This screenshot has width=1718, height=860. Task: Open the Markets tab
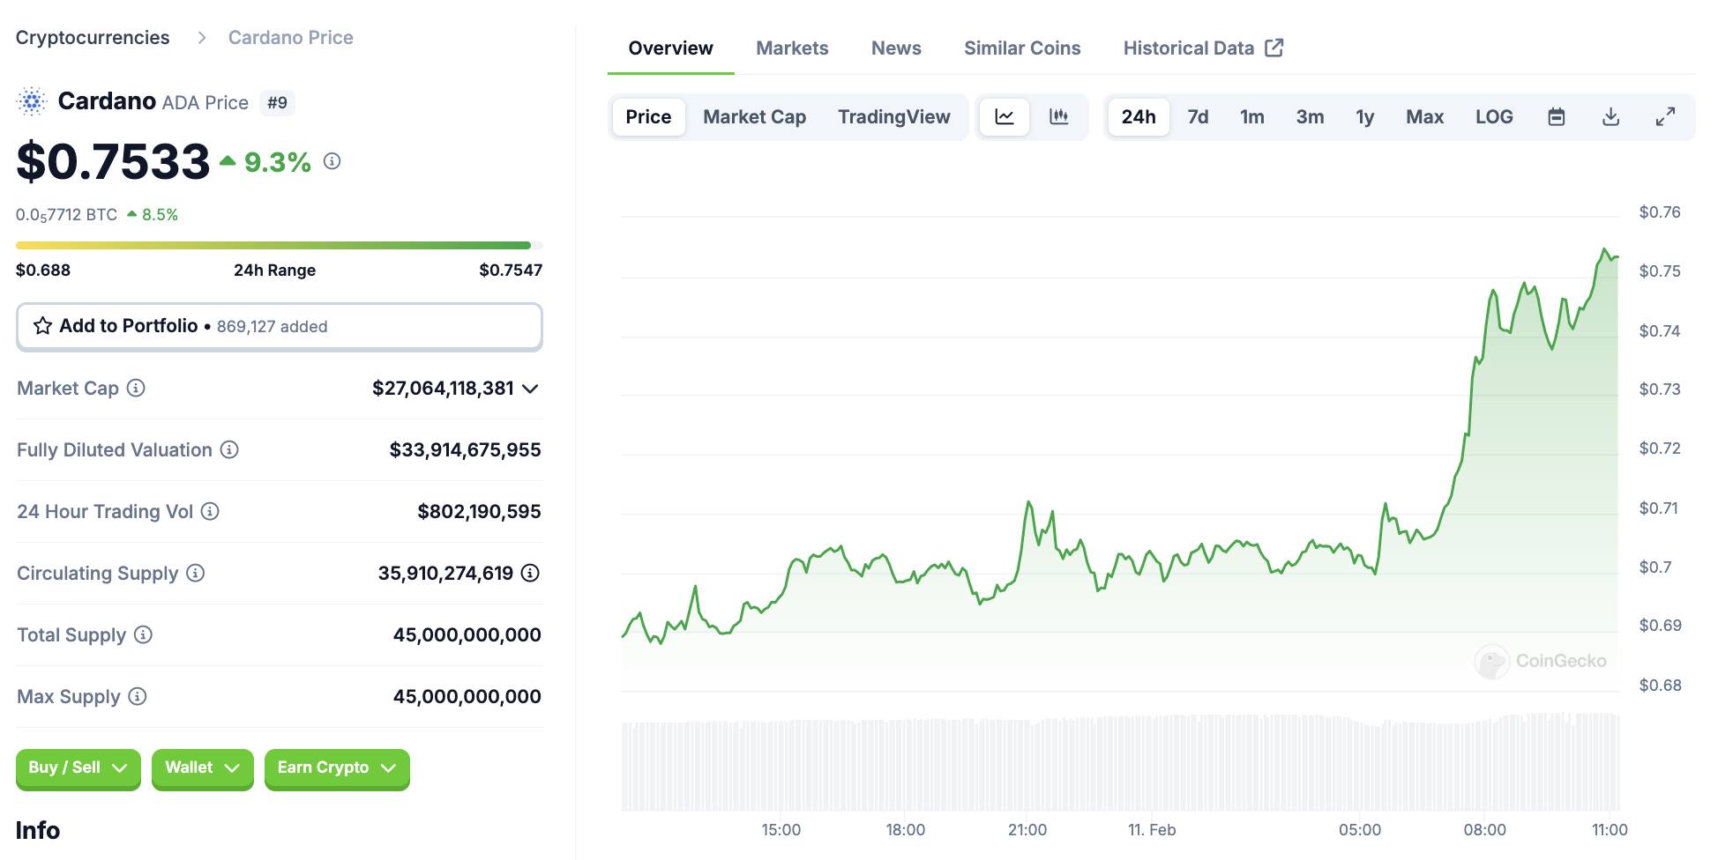(792, 48)
